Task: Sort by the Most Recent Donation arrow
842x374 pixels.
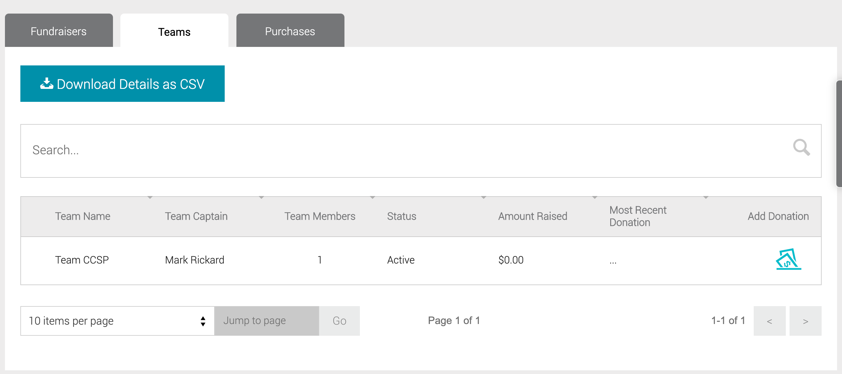Action: [x=706, y=197]
